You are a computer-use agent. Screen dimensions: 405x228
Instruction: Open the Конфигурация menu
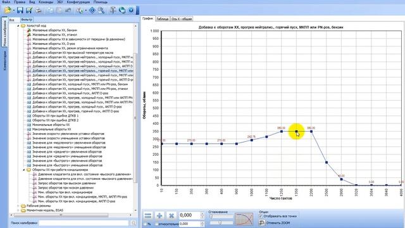[x=78, y=2]
